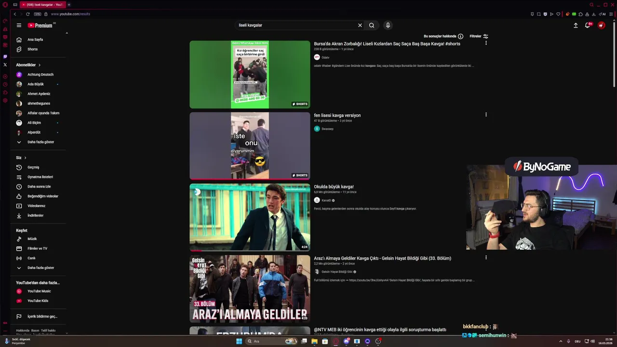The image size is (617, 347).
Task: Open Ahmet Aydeniz subscription channel
Action: coord(38,93)
